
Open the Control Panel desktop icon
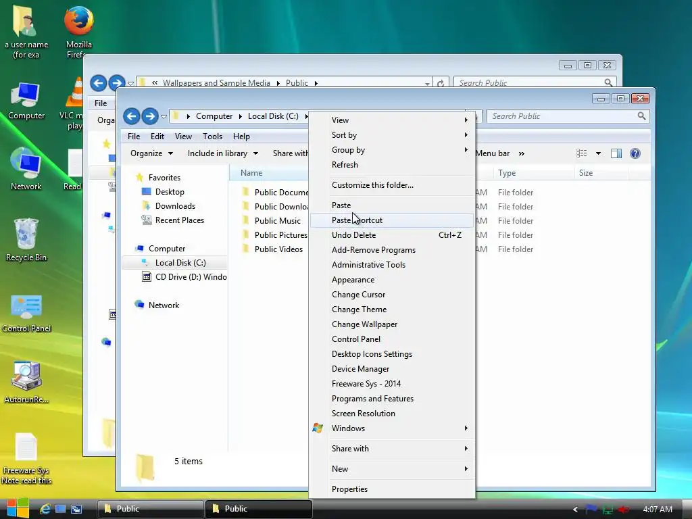pyautogui.click(x=26, y=312)
